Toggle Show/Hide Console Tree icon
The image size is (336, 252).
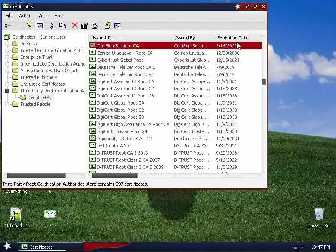[x=40, y=26]
